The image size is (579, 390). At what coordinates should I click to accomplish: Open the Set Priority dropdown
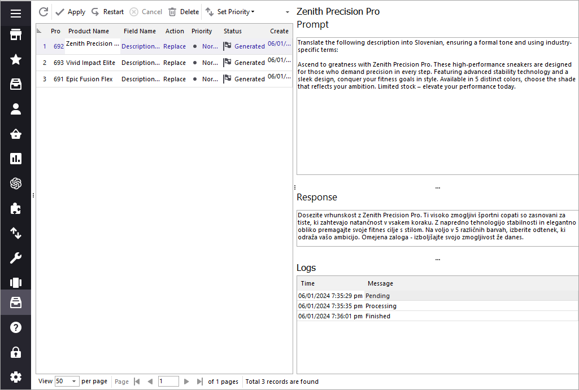click(230, 12)
